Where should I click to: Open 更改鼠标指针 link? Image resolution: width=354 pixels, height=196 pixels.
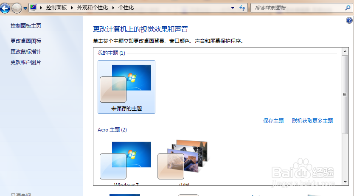[x=26, y=52]
